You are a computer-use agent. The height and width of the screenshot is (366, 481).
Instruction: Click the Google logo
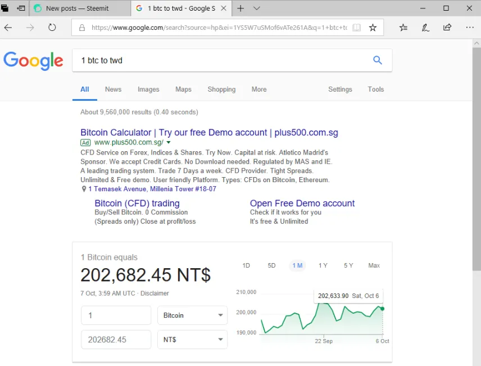click(33, 61)
